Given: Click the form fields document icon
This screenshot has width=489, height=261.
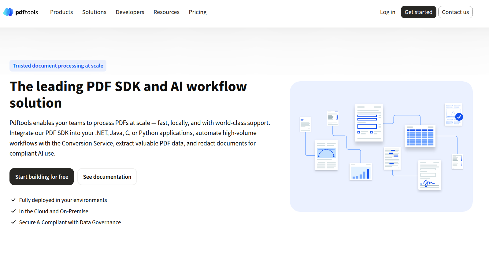Looking at the screenshot, I should (x=369, y=123).
